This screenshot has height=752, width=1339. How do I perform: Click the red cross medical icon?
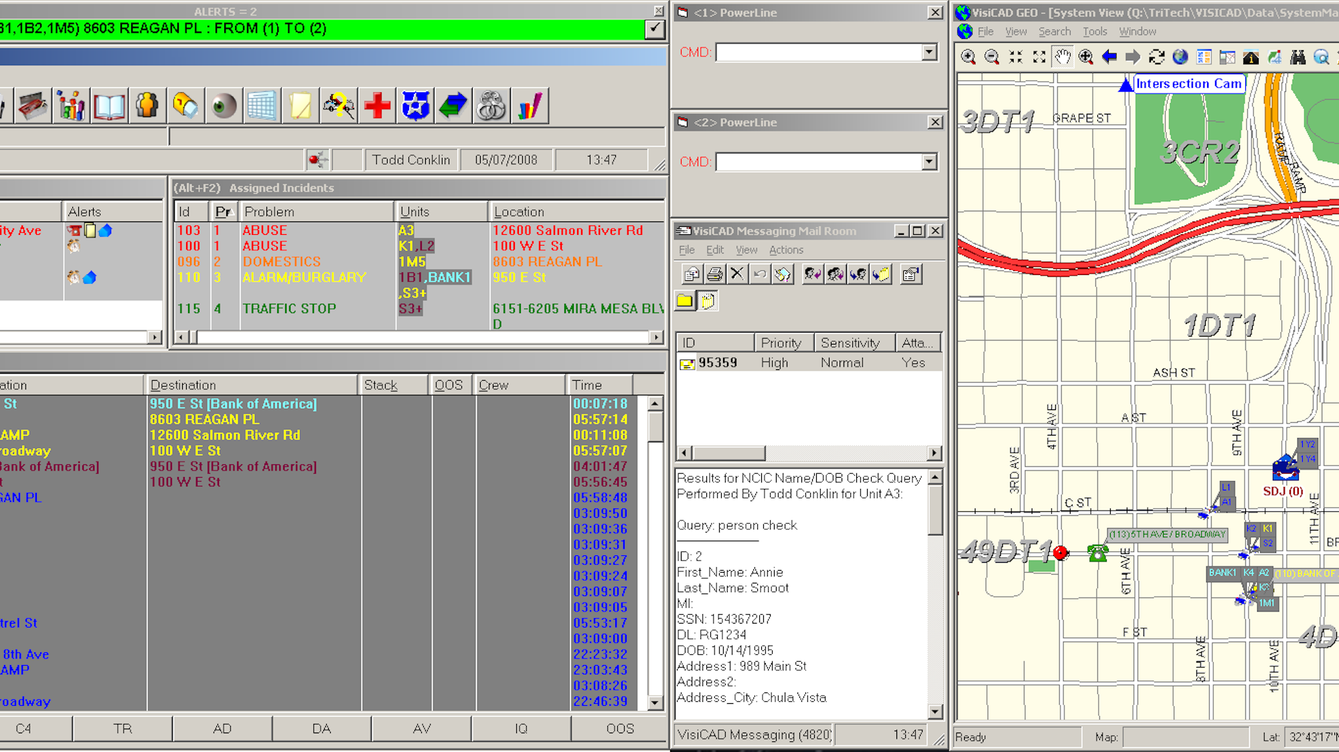tap(378, 106)
